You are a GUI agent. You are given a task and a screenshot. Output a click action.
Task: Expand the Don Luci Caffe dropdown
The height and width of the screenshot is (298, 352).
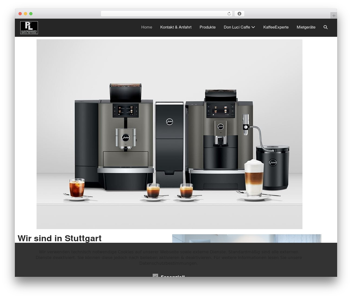239,27
